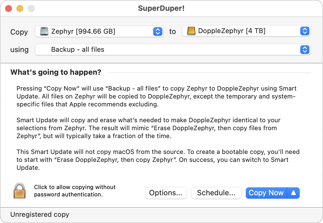Expand destination chevron beside DoppleZephyr [4 TB]
Viewport: 323px width, 223px height.
pyautogui.click(x=305, y=31)
